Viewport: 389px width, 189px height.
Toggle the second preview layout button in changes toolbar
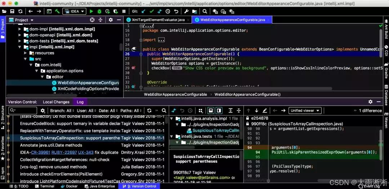[219, 110]
